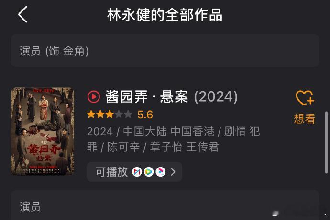Click the 林永健的全部作品 page title
The height and width of the screenshot is (220, 330).
(x=165, y=15)
